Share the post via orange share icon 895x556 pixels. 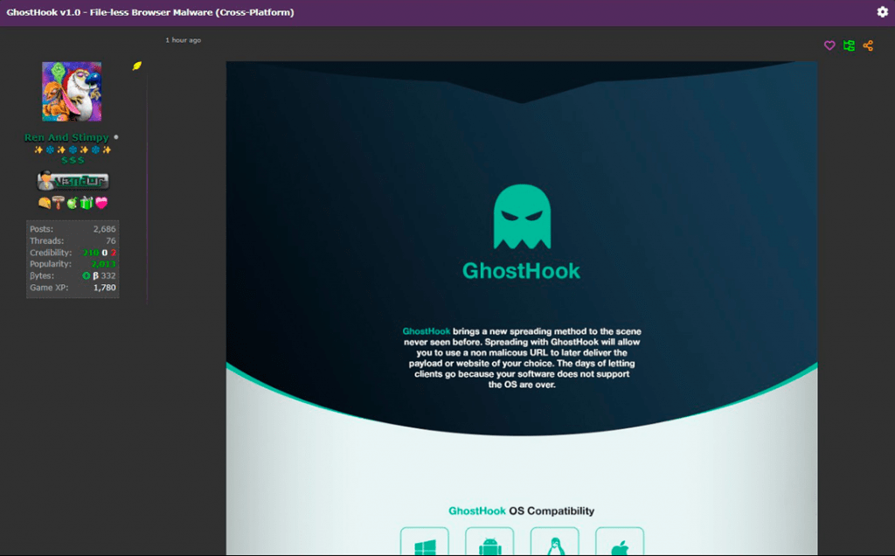[x=868, y=45]
